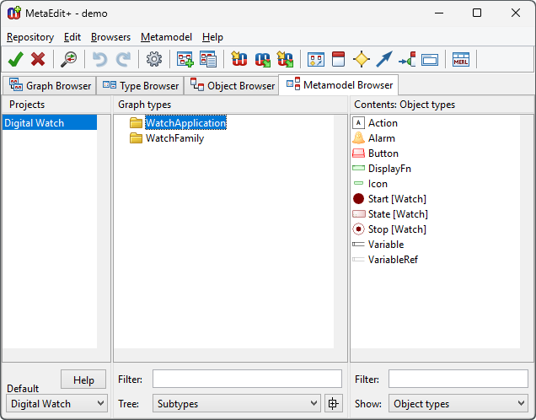536x420 pixels.
Task: Open the yellow diamond Relationship tool
Action: click(x=362, y=59)
